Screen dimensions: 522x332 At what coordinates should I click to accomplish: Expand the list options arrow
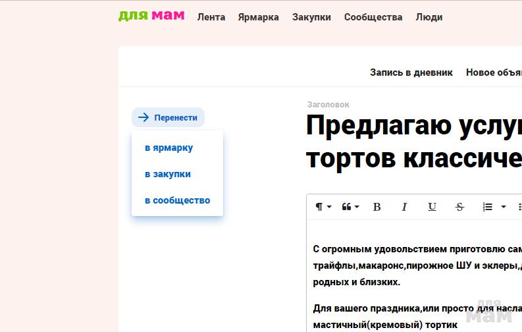point(504,207)
